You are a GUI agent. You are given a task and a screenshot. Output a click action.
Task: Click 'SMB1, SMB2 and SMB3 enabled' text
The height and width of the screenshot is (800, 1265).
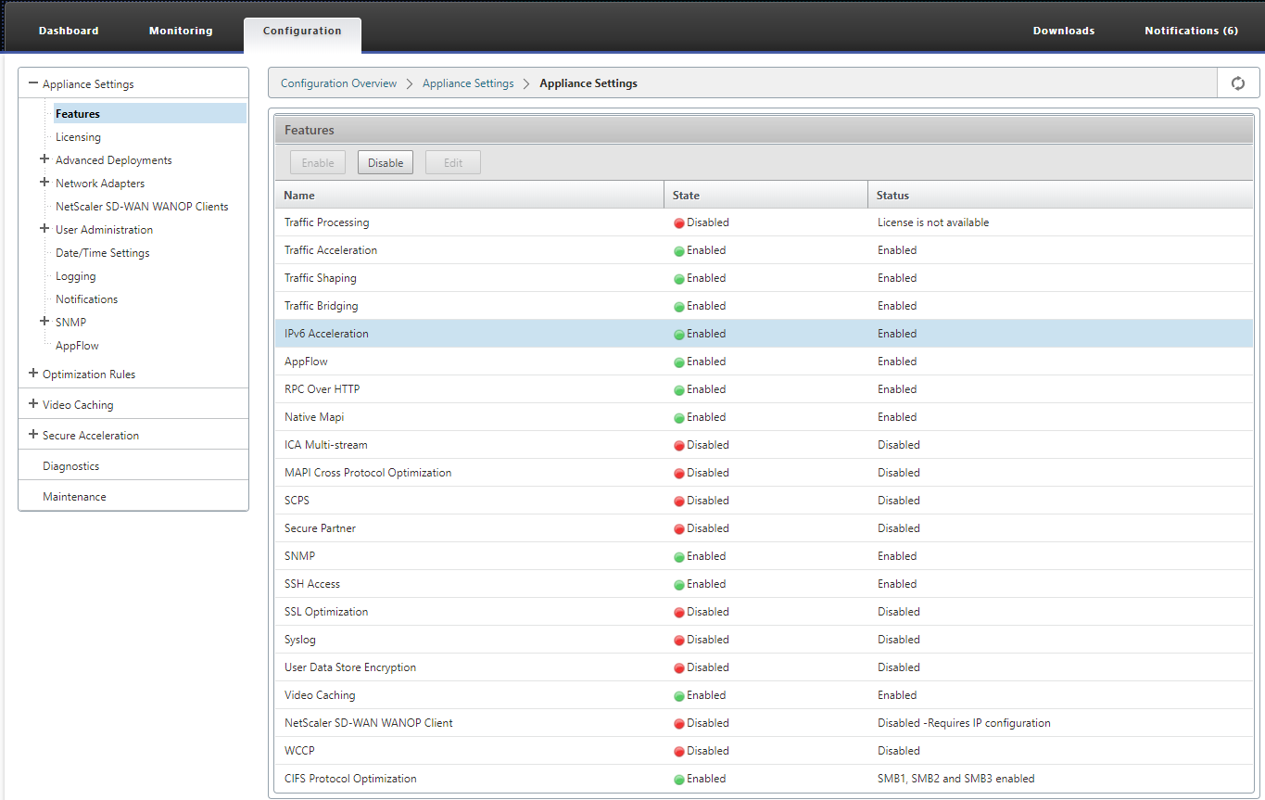(x=956, y=779)
